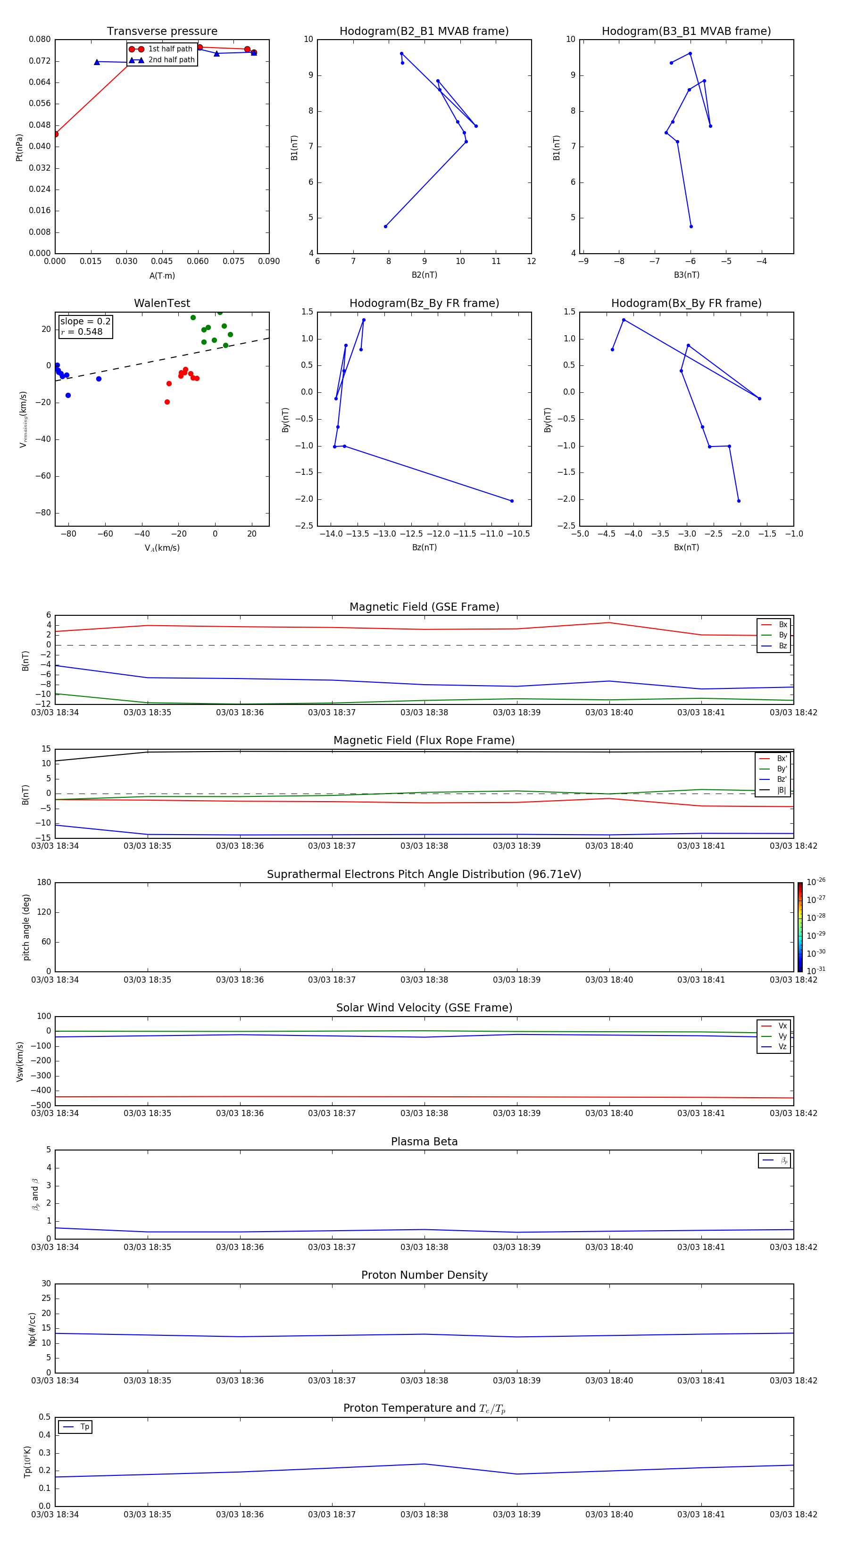The image size is (849, 1556).
Task: Click the |B| black legend entry
Action: pos(773,790)
